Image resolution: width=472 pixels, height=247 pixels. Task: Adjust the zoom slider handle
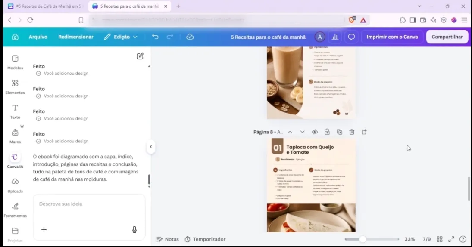point(363,239)
